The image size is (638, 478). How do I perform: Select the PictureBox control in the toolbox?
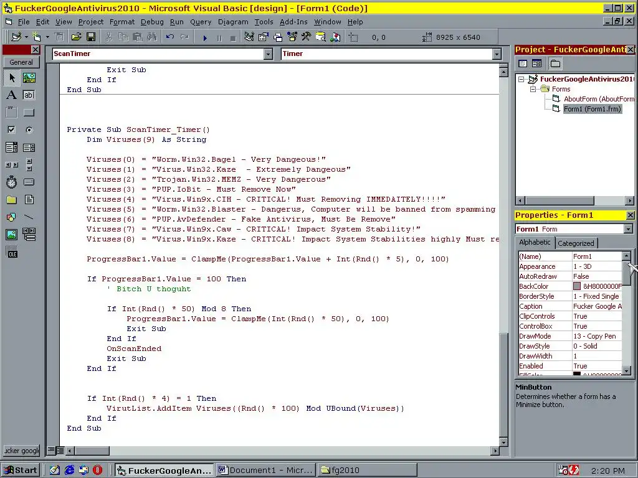pos(29,78)
